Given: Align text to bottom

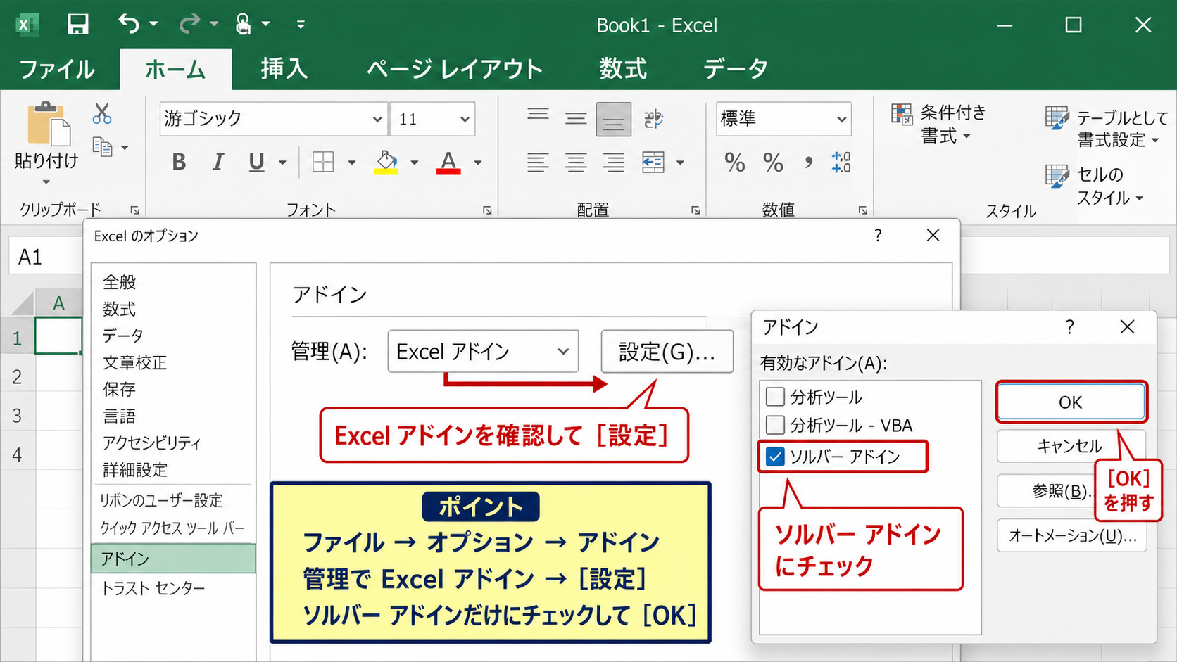Looking at the screenshot, I should pyautogui.click(x=613, y=119).
